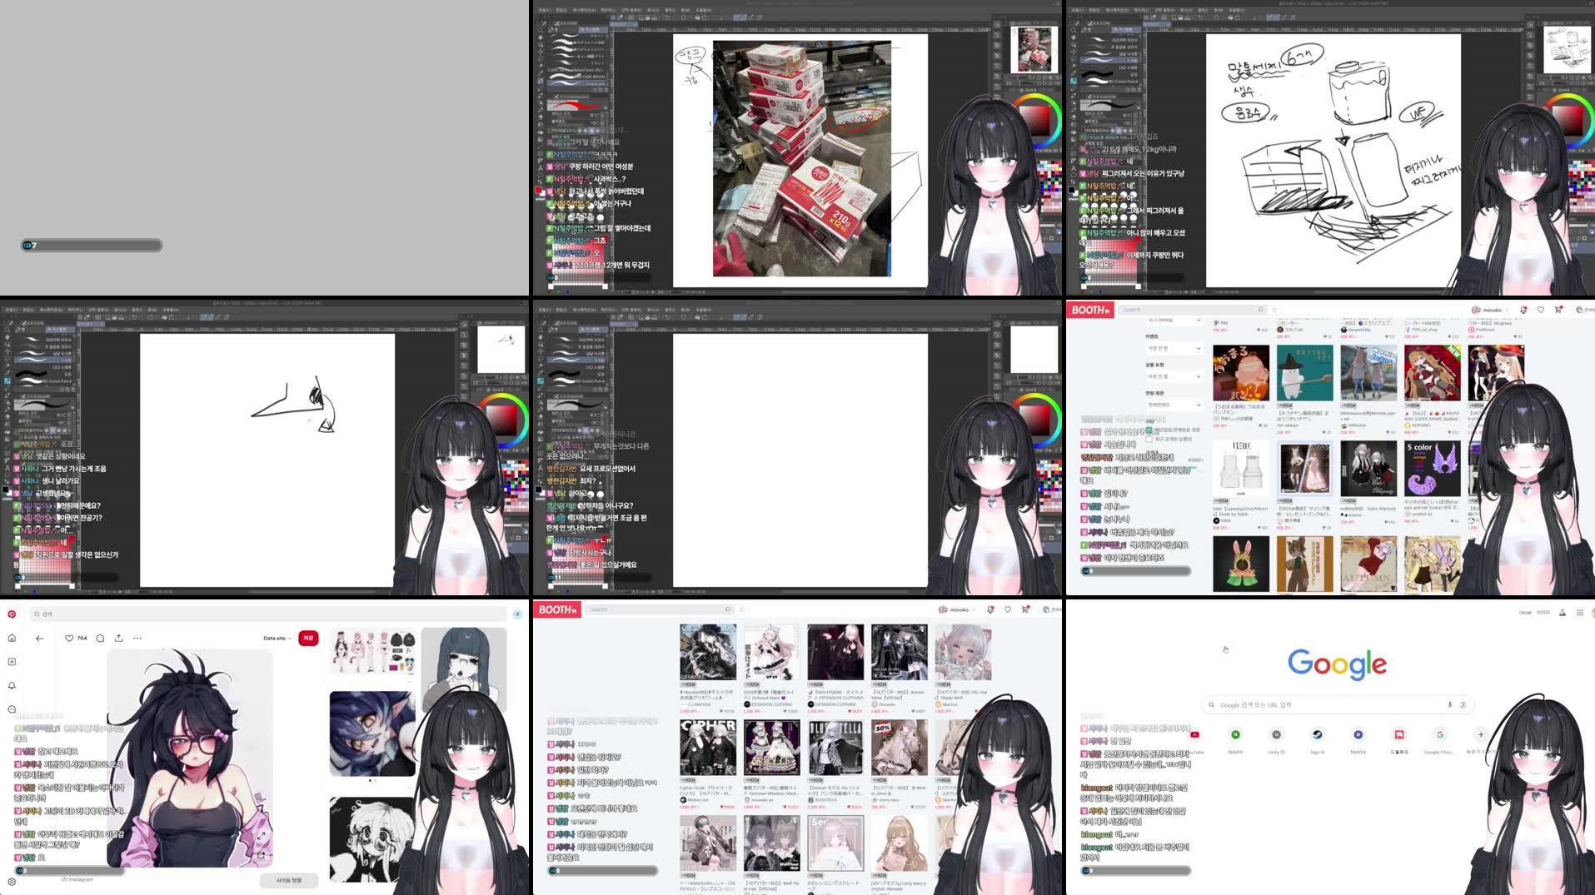Click the heart icon next to 704
Screen dimensions: 1595x895
tap(69, 639)
